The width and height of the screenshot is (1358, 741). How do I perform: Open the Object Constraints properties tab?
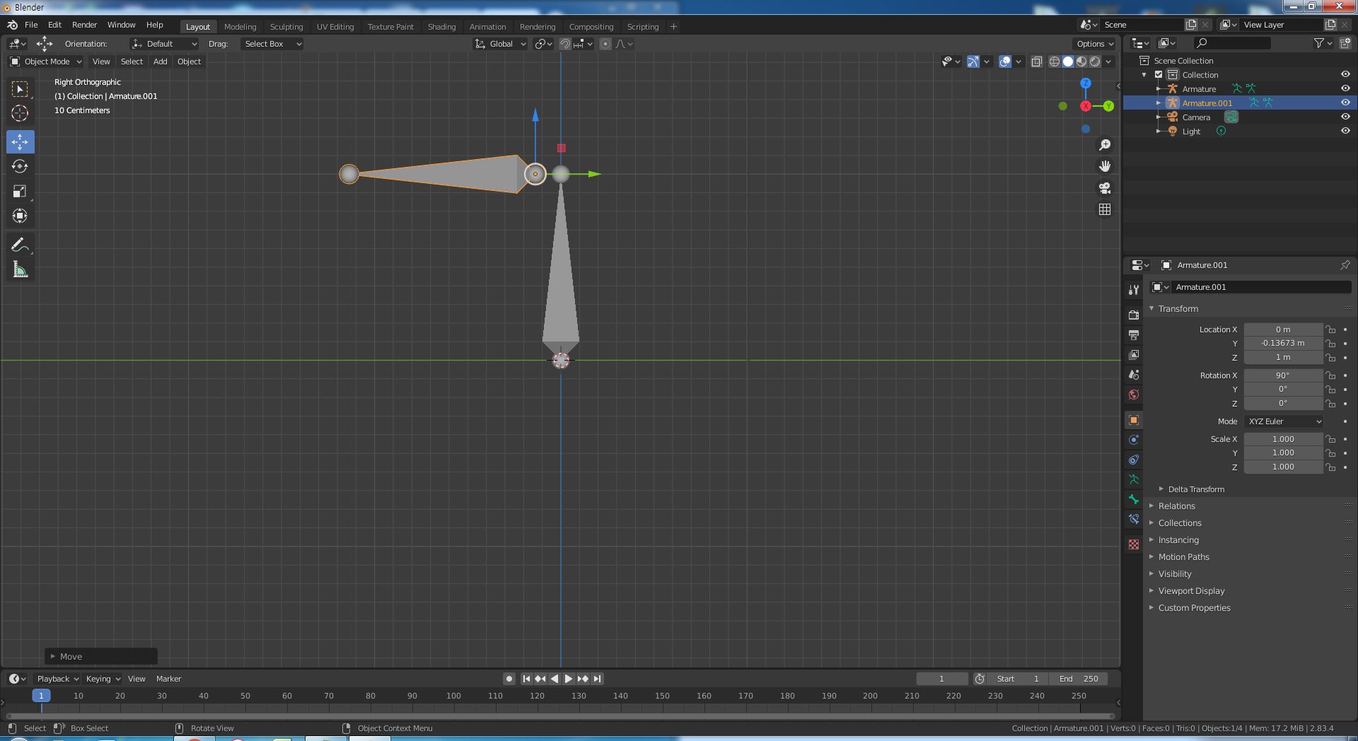1134,460
